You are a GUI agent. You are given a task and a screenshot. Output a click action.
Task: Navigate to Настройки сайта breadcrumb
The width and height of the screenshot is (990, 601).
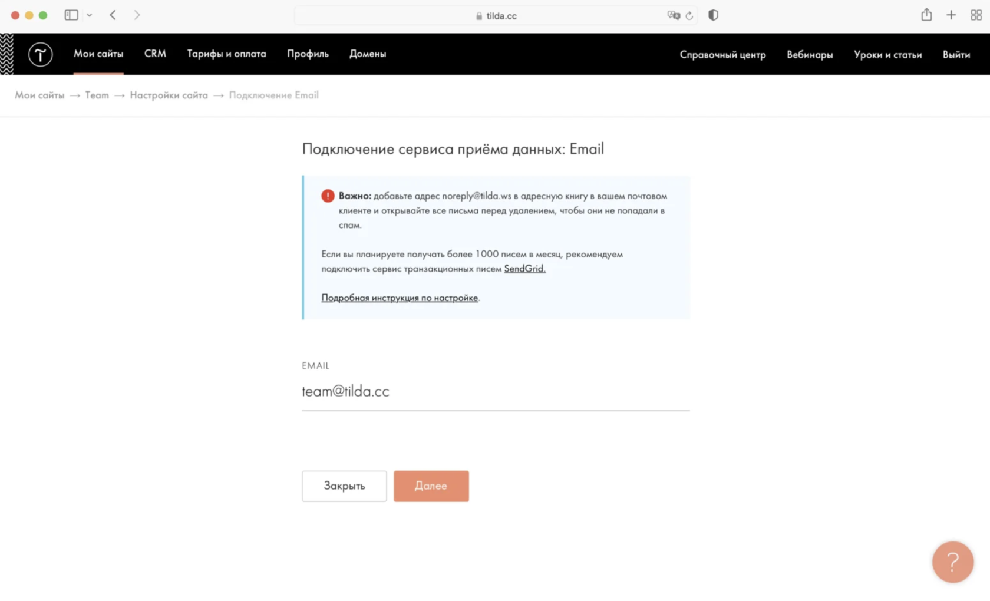pos(169,95)
